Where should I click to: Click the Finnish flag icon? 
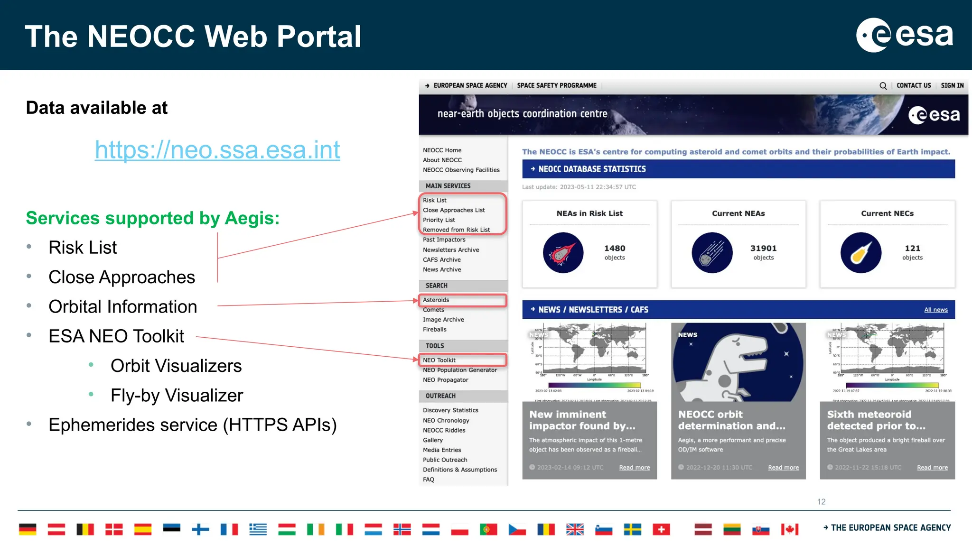click(200, 529)
